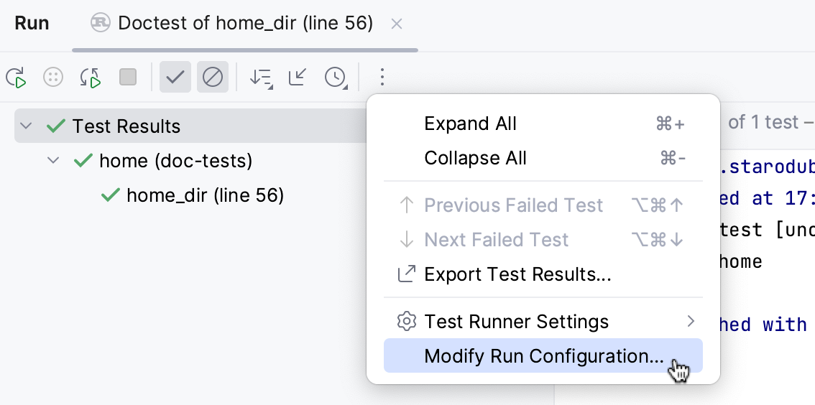
Task: Toggle Show Passed checkmark button
Action: [x=175, y=77]
